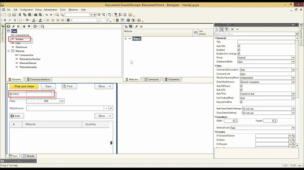Toggle the RepostOnWrite checkbox
The image size is (304, 170).
point(241,102)
